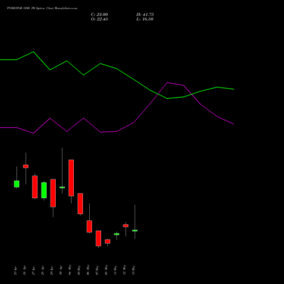Image resolution: width=284 pixels, height=284 pixels.
Task: Select the 12 May date label
Action: tap(124, 270)
